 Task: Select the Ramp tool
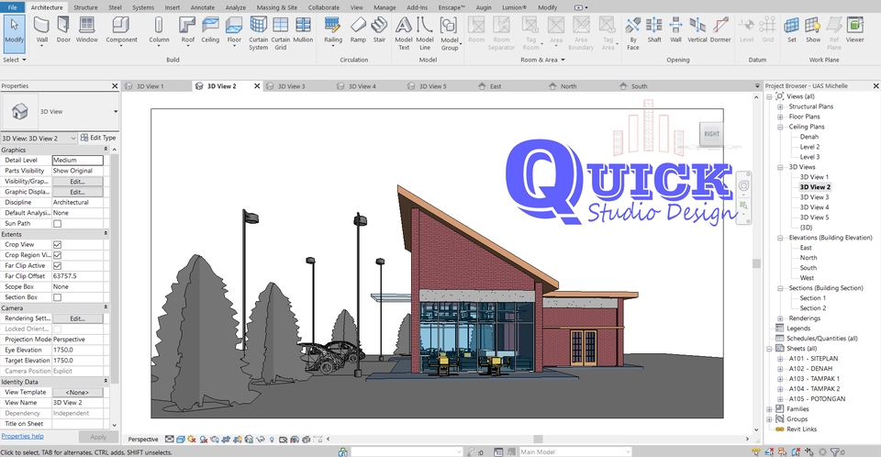click(358, 29)
